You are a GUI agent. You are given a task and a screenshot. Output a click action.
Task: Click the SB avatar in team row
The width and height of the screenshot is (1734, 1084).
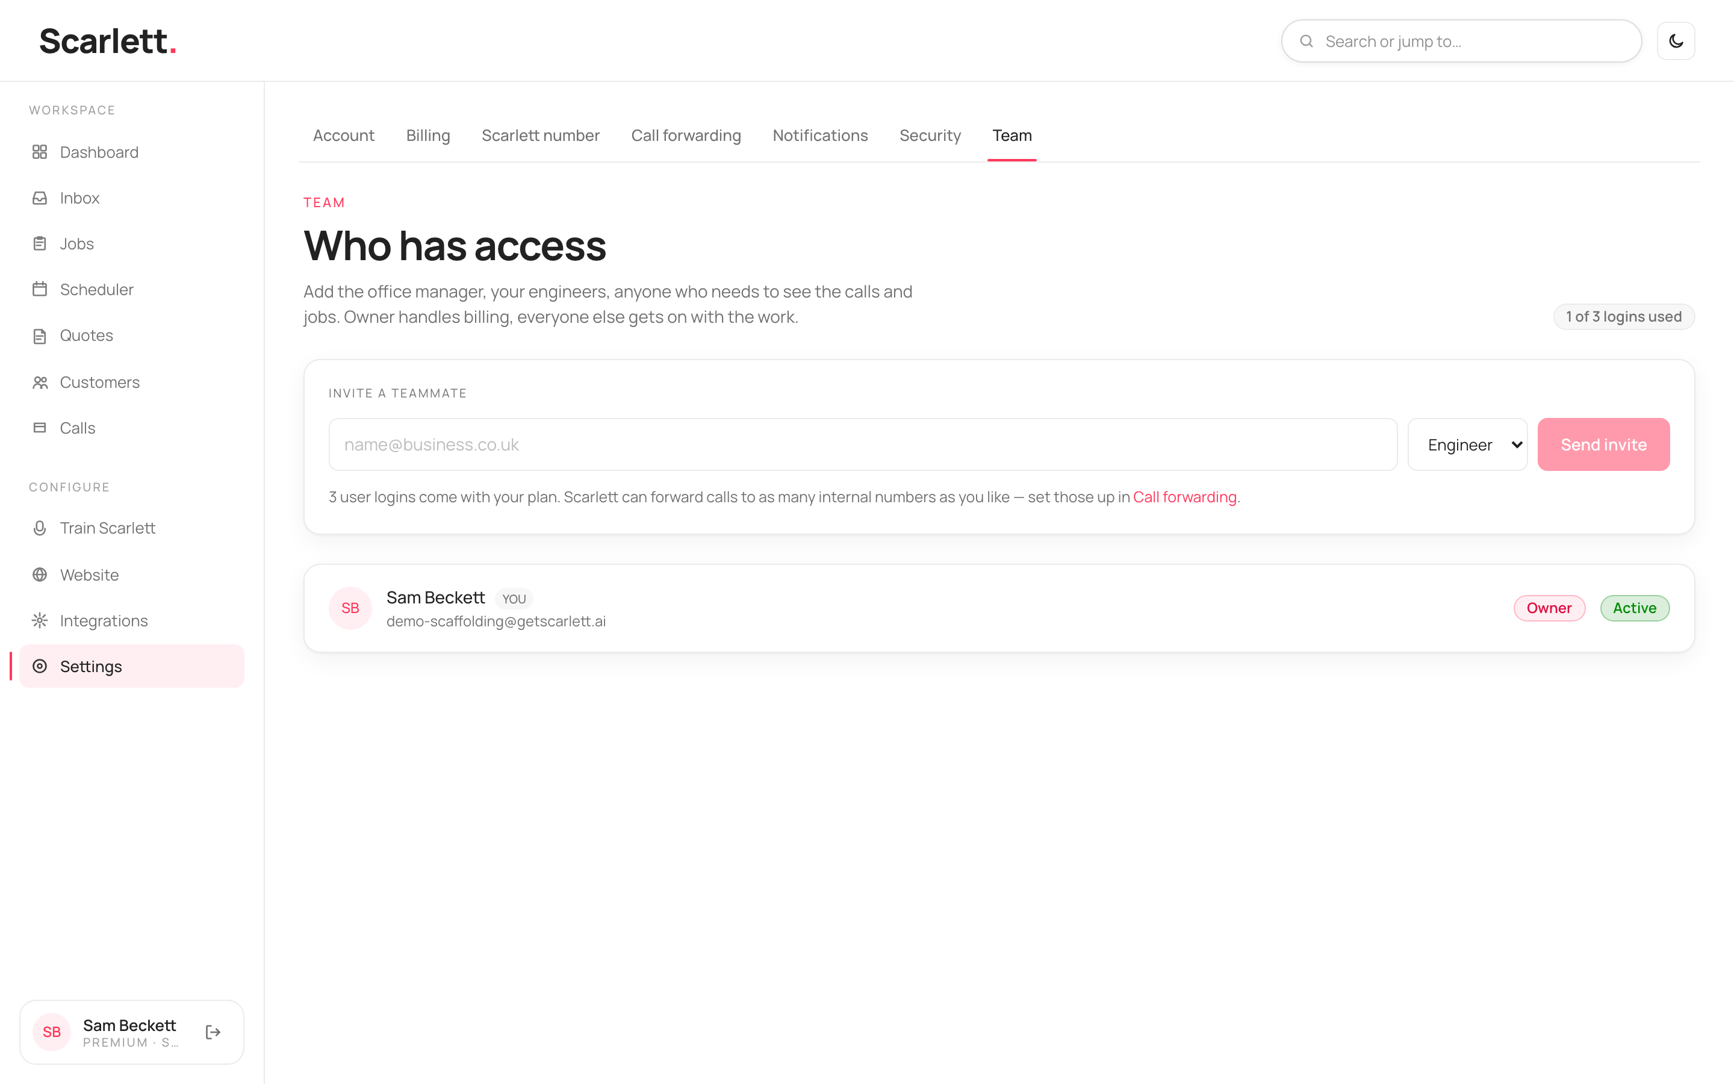pos(350,608)
